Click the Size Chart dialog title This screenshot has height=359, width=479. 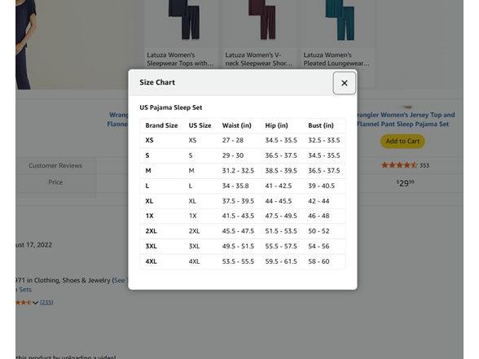(157, 82)
